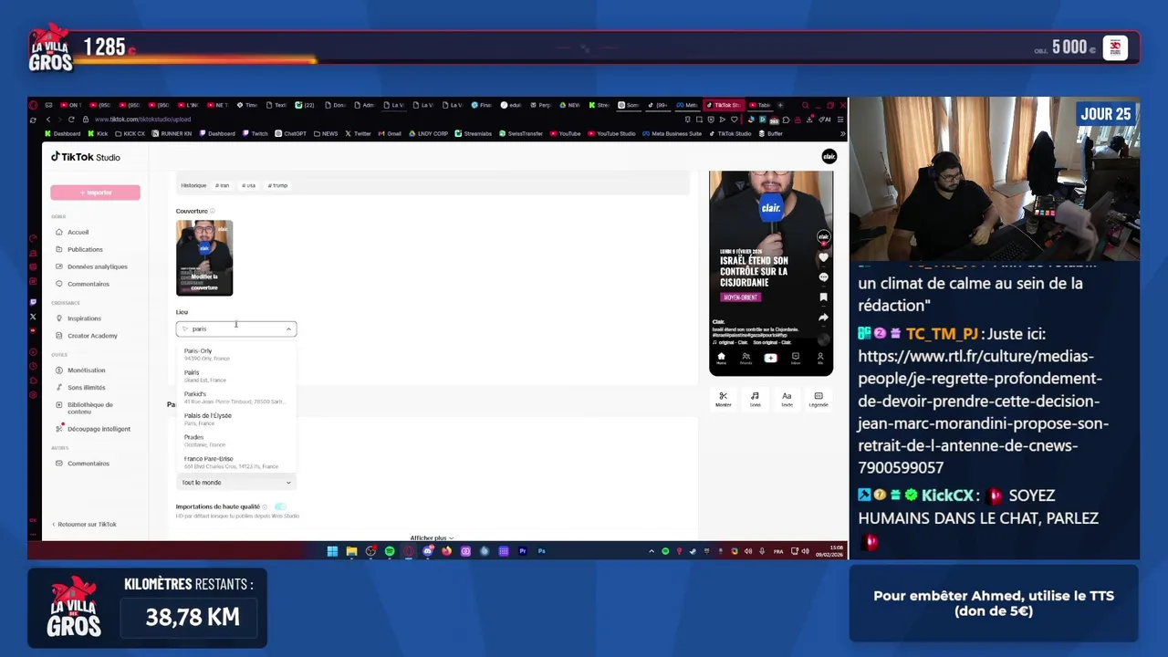Click the Légende captions tool
This screenshot has height=657, width=1168.
pyautogui.click(x=819, y=399)
